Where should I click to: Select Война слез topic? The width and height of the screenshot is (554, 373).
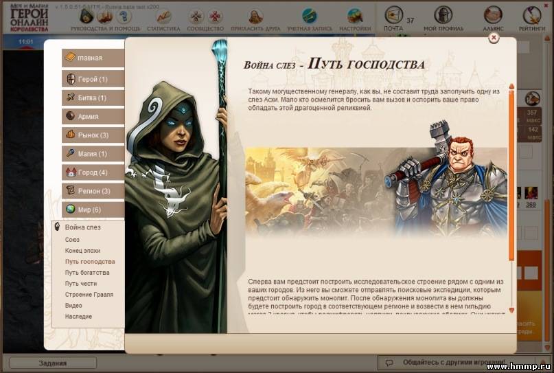82,227
